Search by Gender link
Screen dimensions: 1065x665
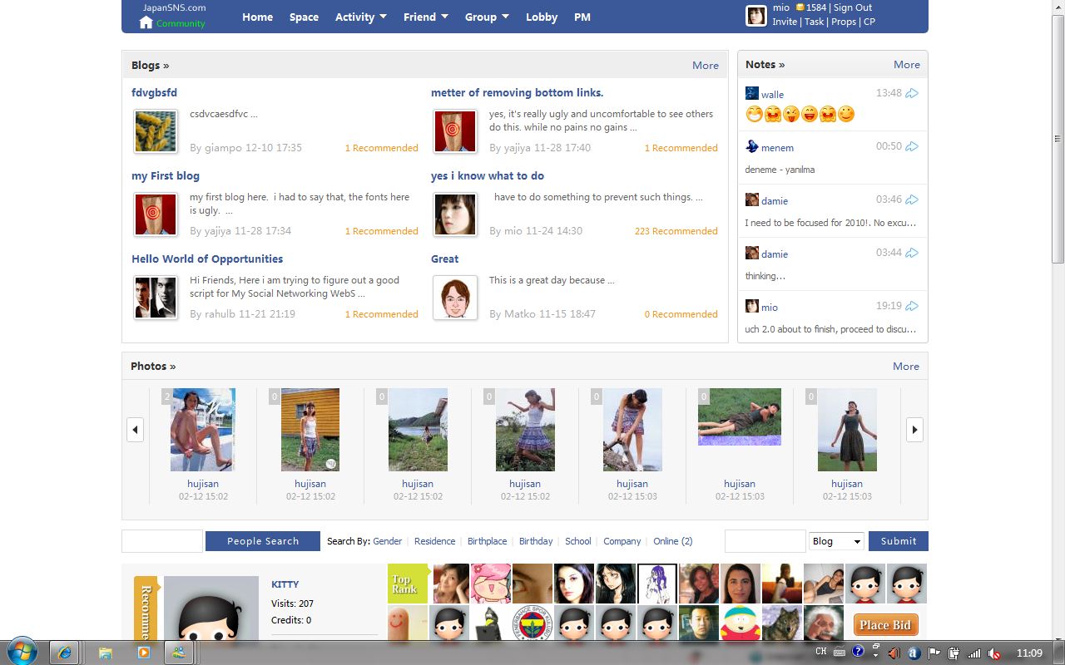tap(388, 541)
